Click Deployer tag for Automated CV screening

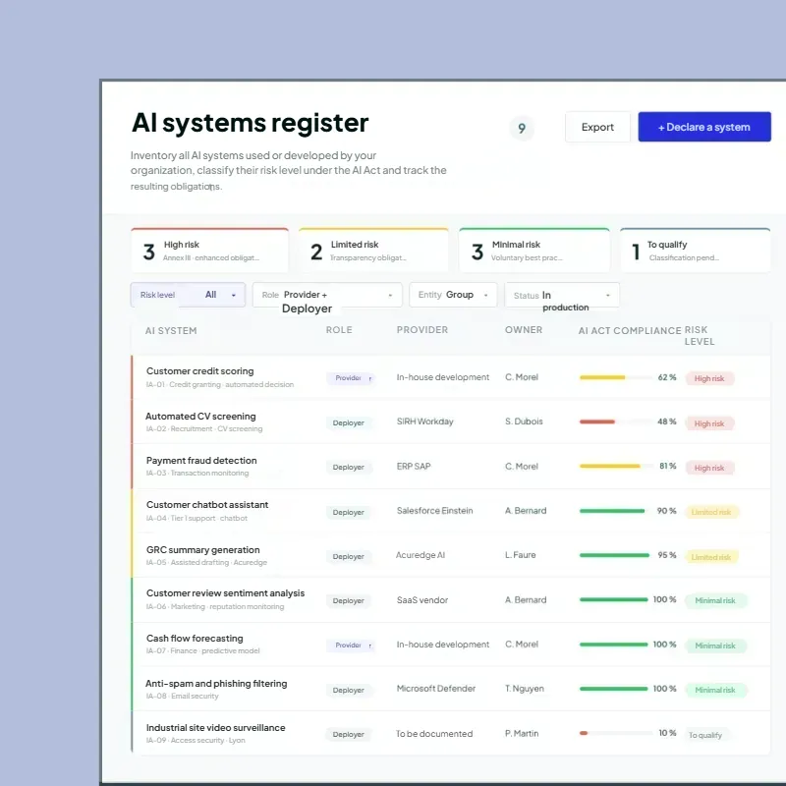[x=349, y=423]
